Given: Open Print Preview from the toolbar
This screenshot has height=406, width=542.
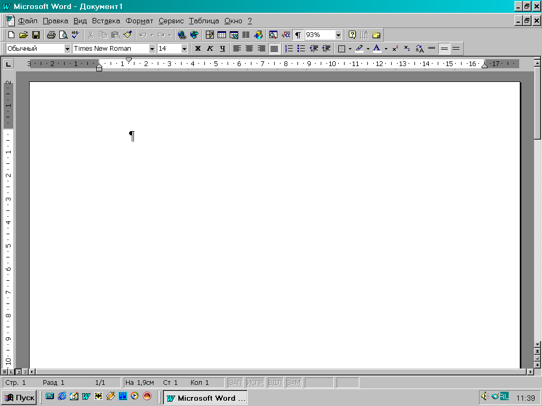Looking at the screenshot, I should 64,35.
